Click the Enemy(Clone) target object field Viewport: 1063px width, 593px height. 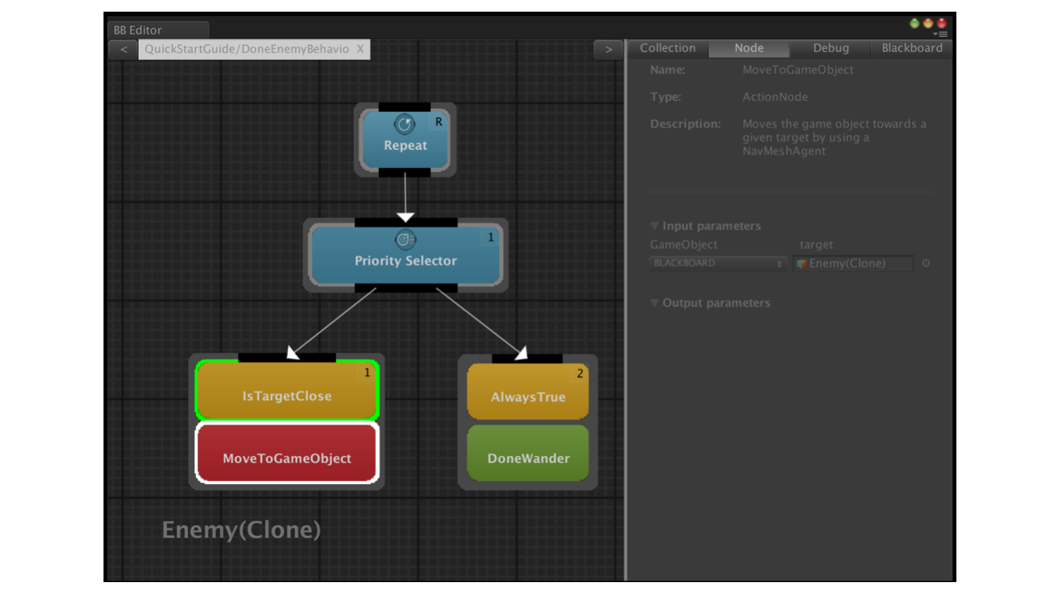click(853, 264)
